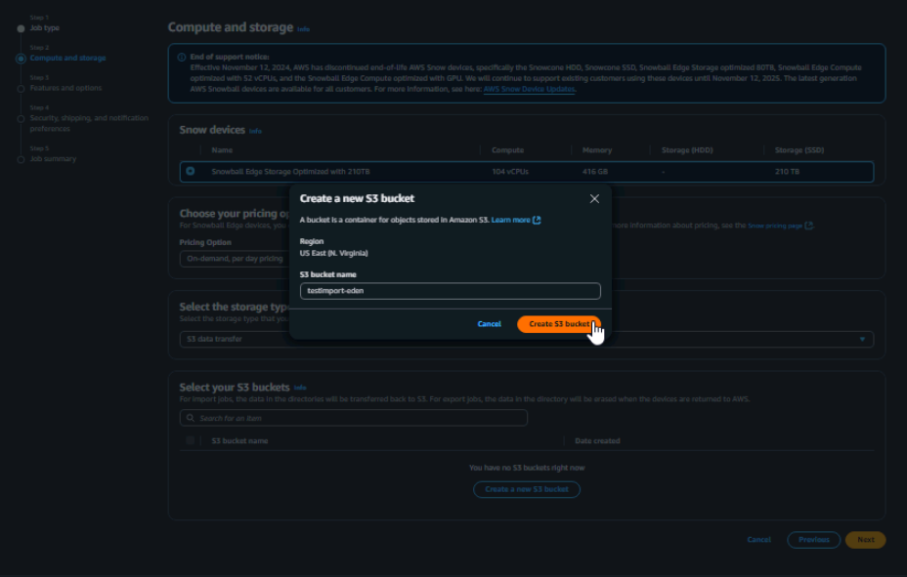Image resolution: width=907 pixels, height=577 pixels.
Task: Toggle the select-all checkbox in S3 buckets table
Action: [x=190, y=441]
